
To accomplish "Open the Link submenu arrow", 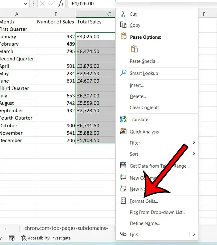I will tap(193, 234).
